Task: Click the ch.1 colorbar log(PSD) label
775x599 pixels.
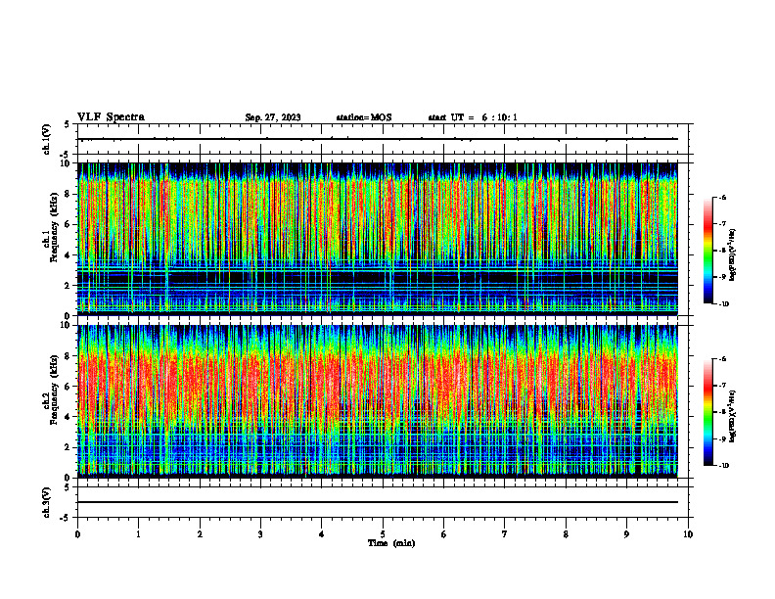Action: point(733,254)
